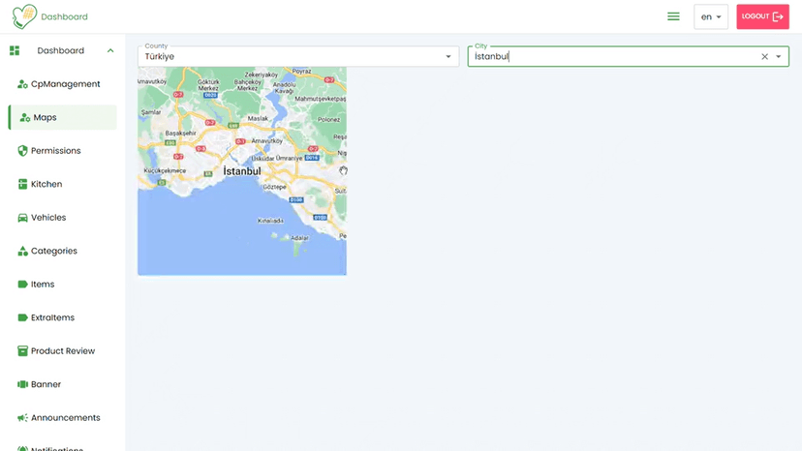Click the Categories shapes icon
The width and height of the screenshot is (802, 451).
tap(22, 252)
